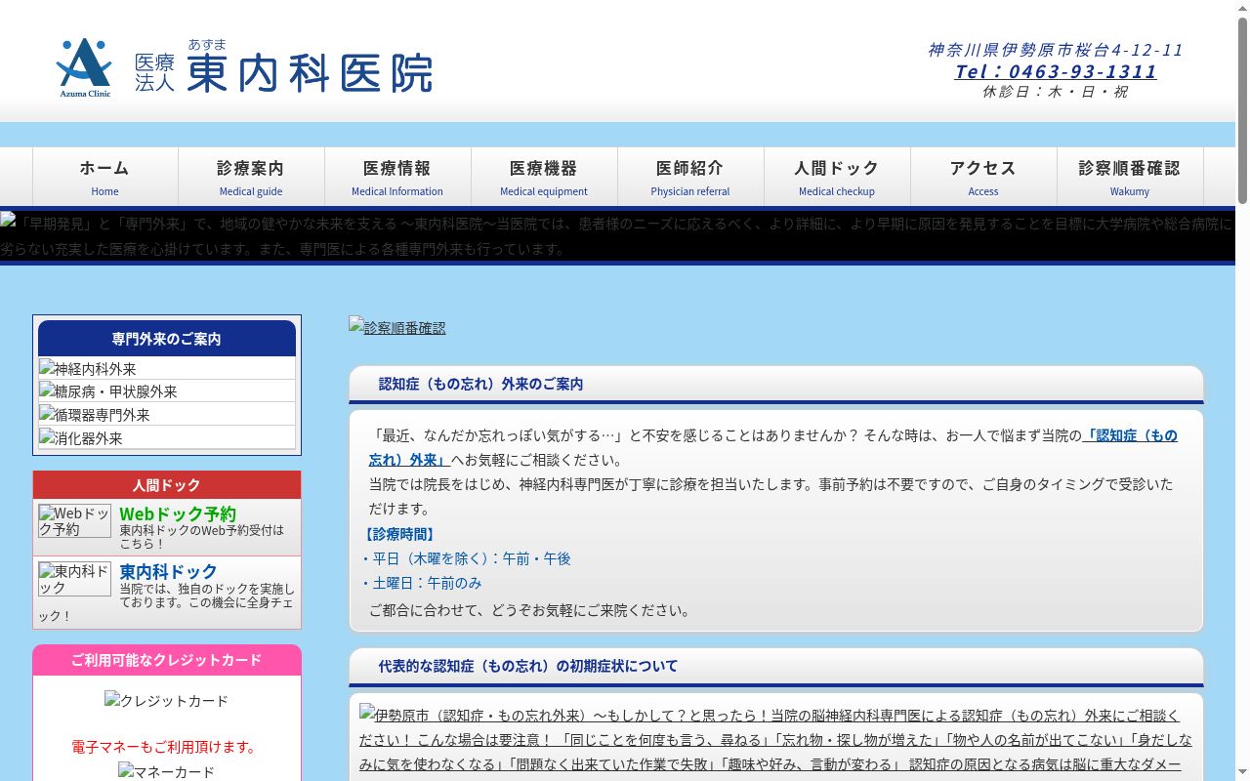The height and width of the screenshot is (781, 1250).
Task: Open the 医療情報 Medical Information menu
Action: tap(397, 177)
